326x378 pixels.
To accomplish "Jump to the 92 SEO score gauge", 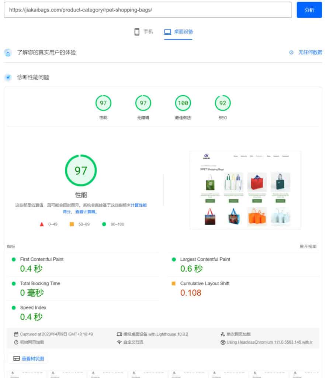I will click(223, 103).
